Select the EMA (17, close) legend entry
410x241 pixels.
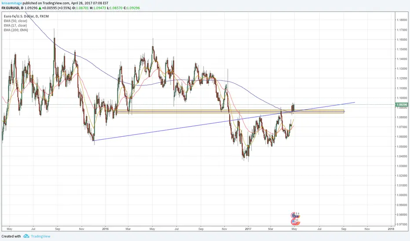point(15,25)
